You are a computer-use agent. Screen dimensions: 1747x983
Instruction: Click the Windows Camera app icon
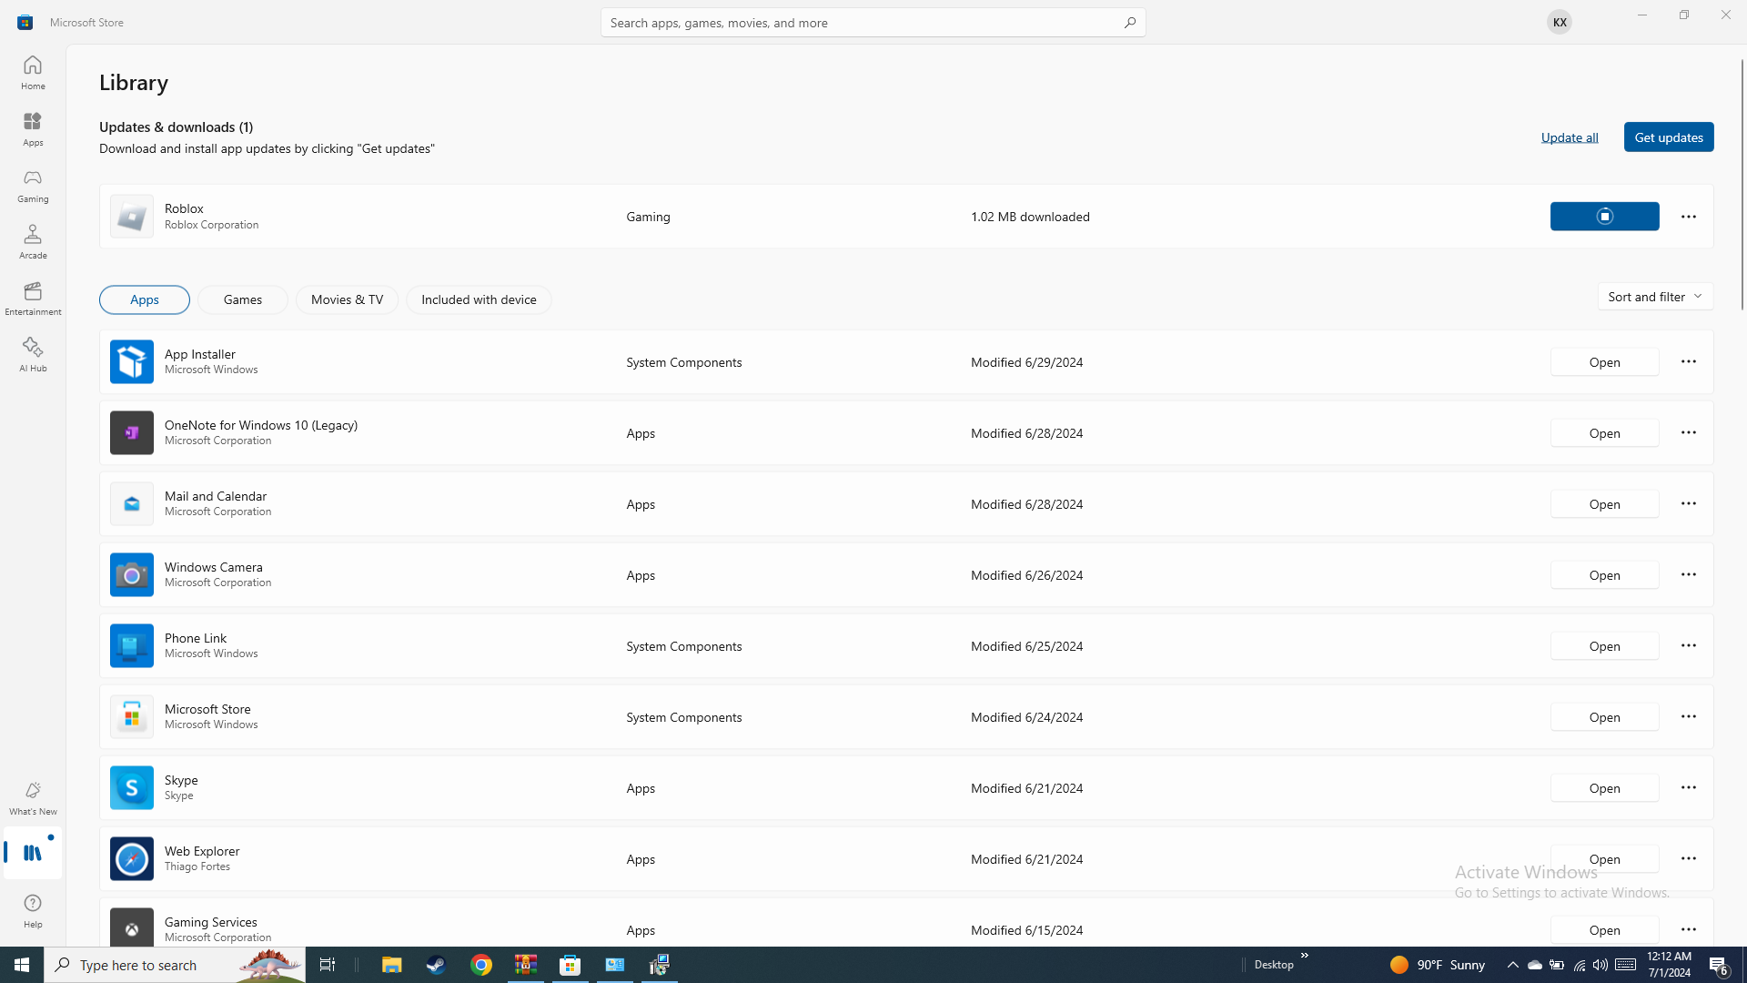132,574
